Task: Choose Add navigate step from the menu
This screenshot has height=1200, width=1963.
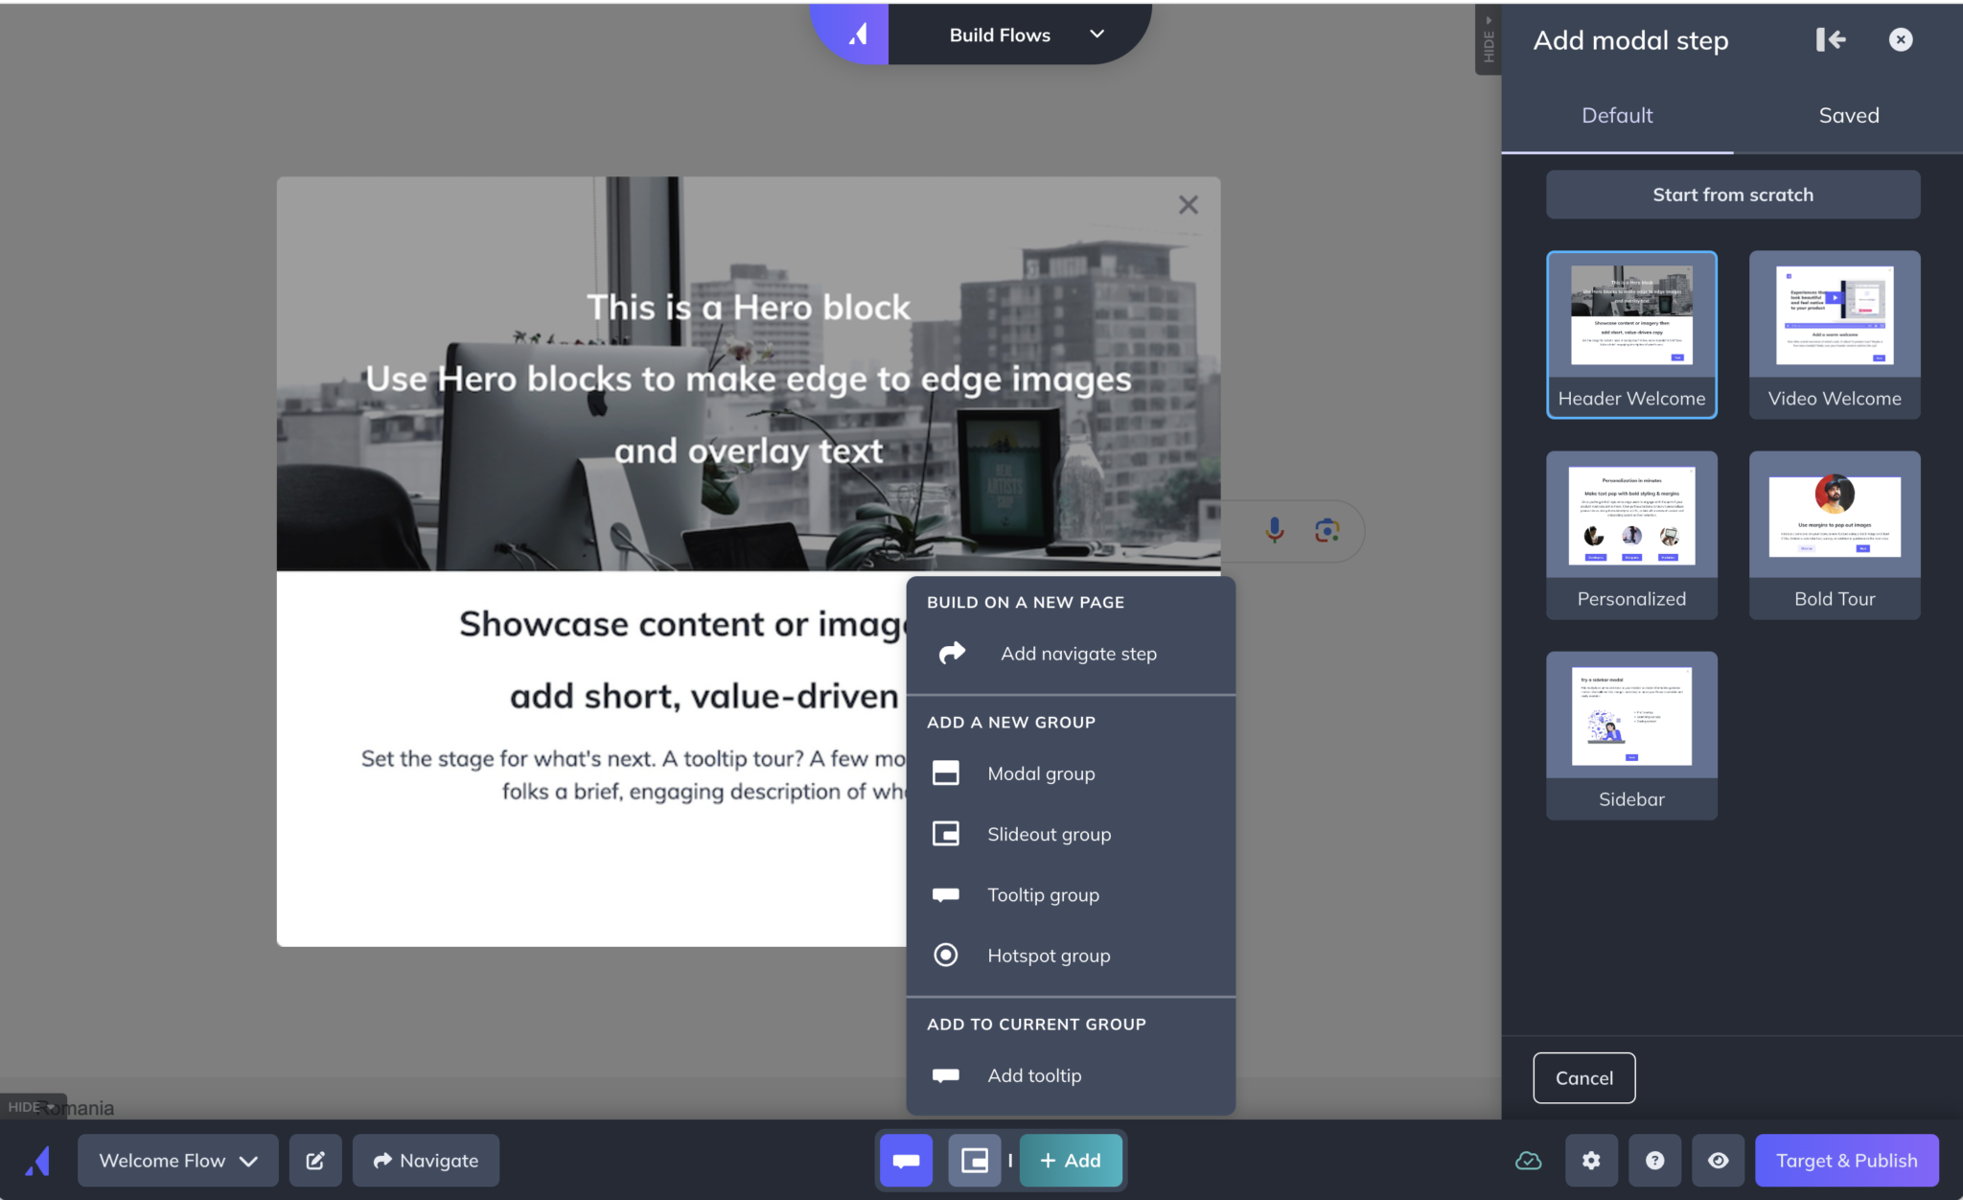Action: tap(1077, 653)
